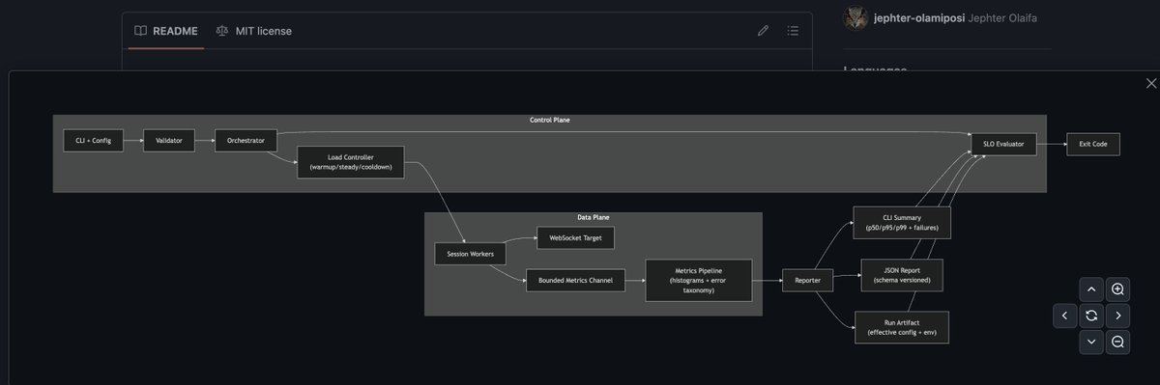Select the CLI Summary node
This screenshot has width=1160, height=385.
902,223
